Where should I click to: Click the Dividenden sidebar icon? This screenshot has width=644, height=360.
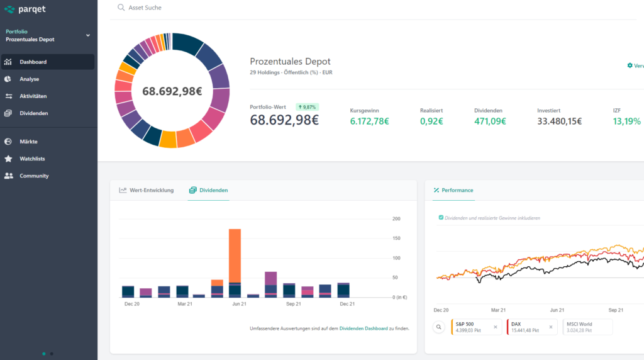(x=8, y=113)
